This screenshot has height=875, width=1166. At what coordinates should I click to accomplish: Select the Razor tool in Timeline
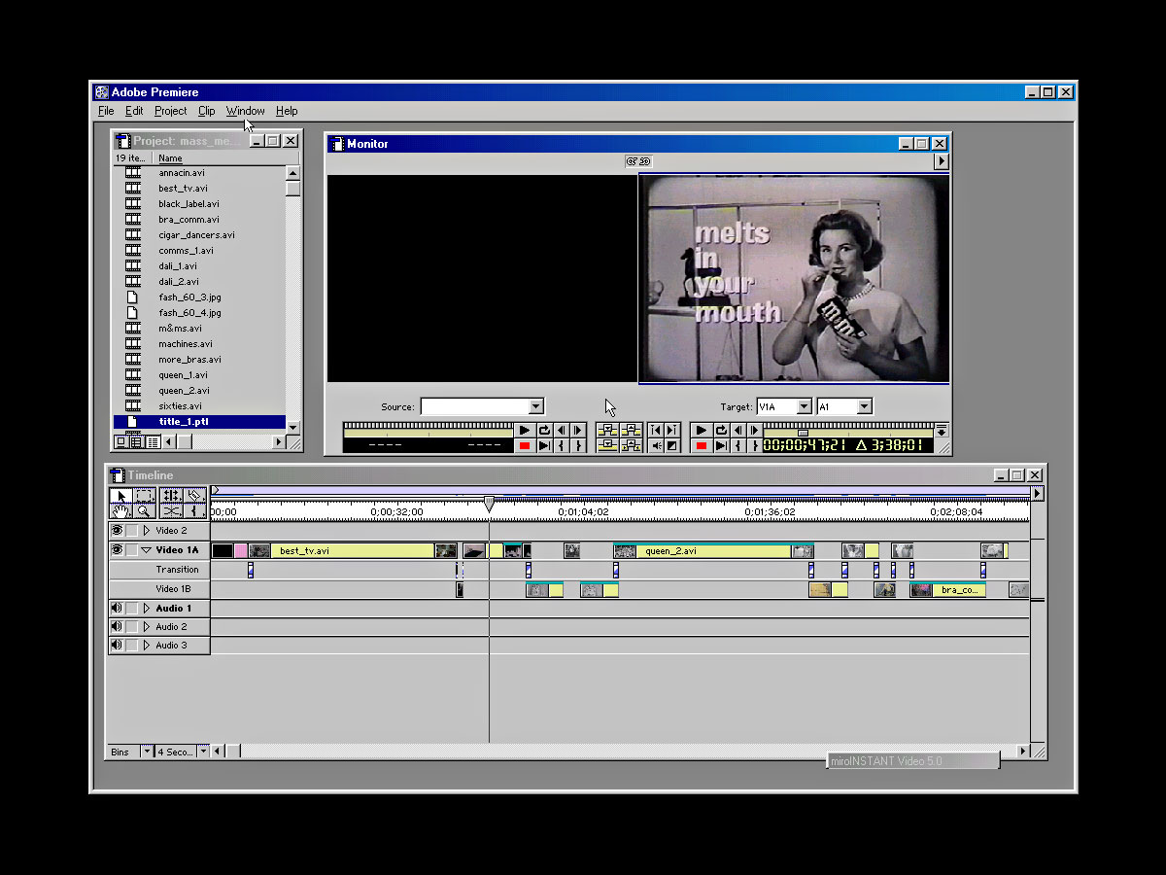pyautogui.click(x=194, y=496)
